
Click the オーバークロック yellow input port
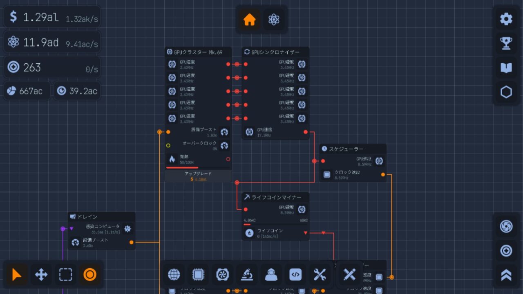168,145
